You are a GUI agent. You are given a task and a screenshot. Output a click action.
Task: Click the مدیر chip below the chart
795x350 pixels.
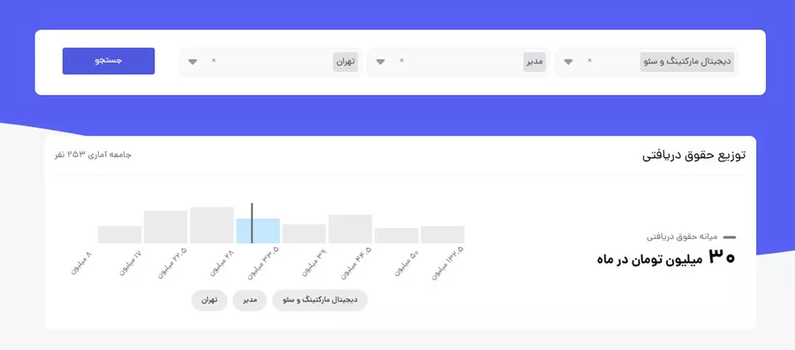tap(249, 301)
